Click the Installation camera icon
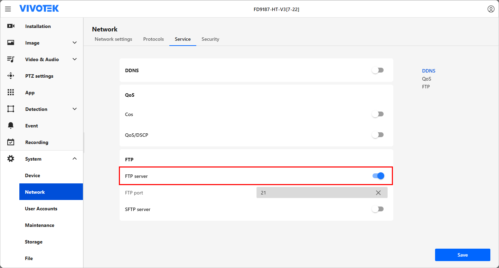 point(11,26)
